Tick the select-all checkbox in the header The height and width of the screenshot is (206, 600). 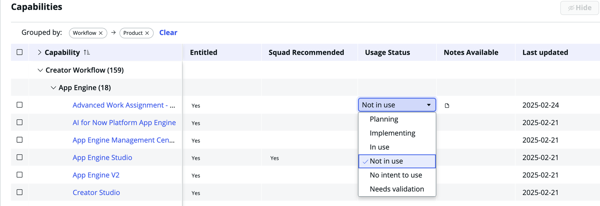[19, 52]
